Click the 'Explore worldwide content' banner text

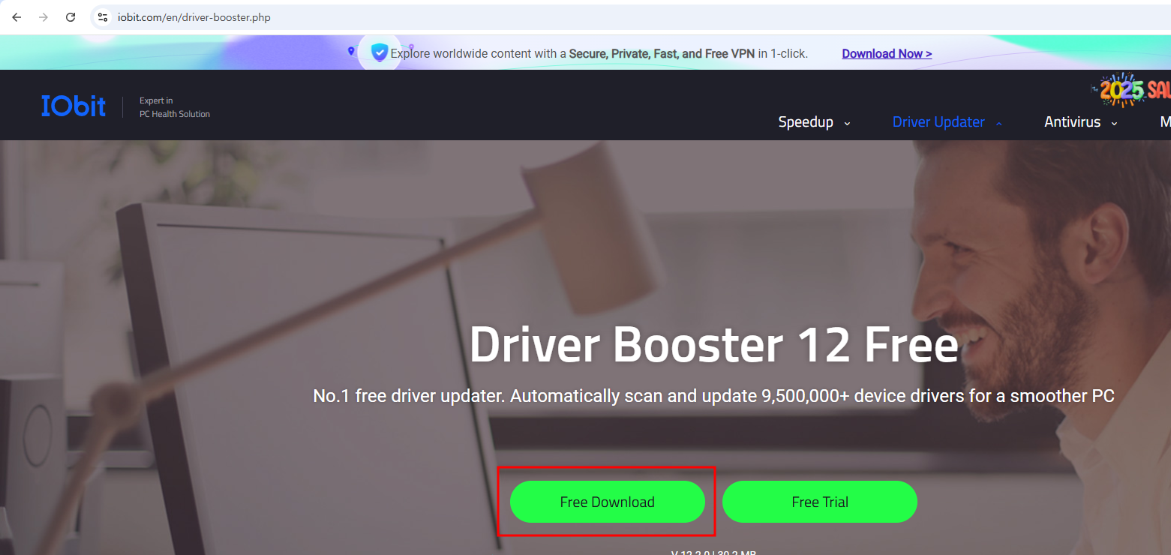click(x=599, y=53)
